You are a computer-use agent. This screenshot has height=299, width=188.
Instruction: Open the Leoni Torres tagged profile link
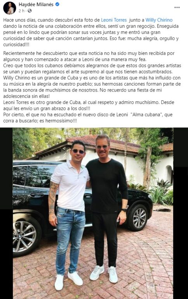click(114, 20)
